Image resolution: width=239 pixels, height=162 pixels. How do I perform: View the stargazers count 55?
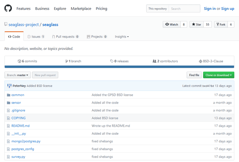click(x=207, y=24)
